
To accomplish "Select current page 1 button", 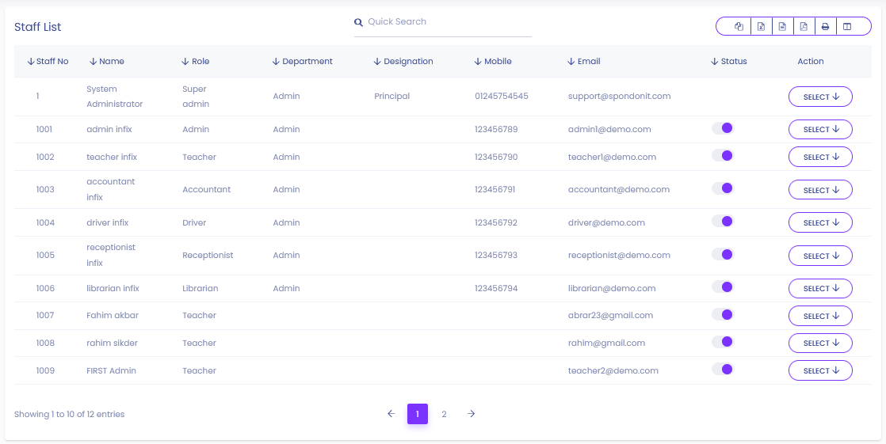I will [418, 414].
